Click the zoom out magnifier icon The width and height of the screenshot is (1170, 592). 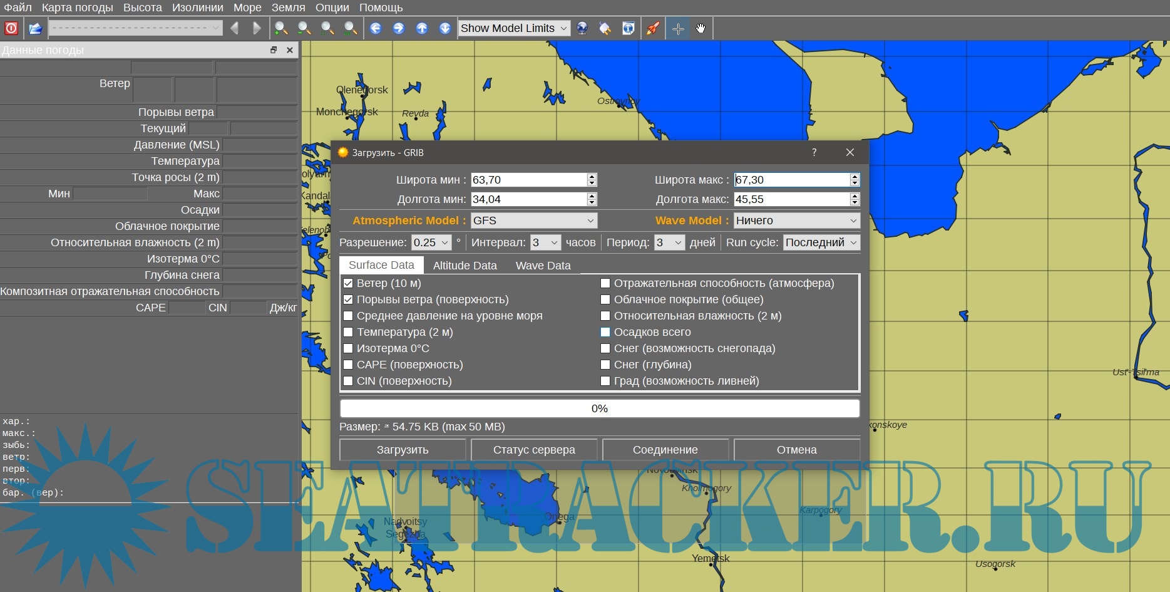pyautogui.click(x=304, y=28)
